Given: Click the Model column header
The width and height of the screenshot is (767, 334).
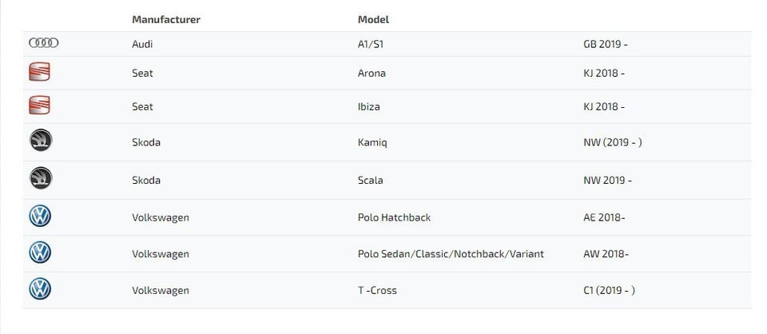Looking at the screenshot, I should [x=373, y=19].
